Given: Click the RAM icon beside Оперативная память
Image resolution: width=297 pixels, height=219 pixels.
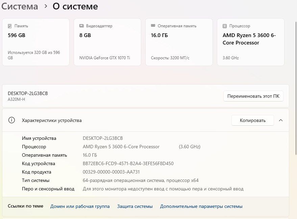Looking at the screenshot, I should [153, 26].
